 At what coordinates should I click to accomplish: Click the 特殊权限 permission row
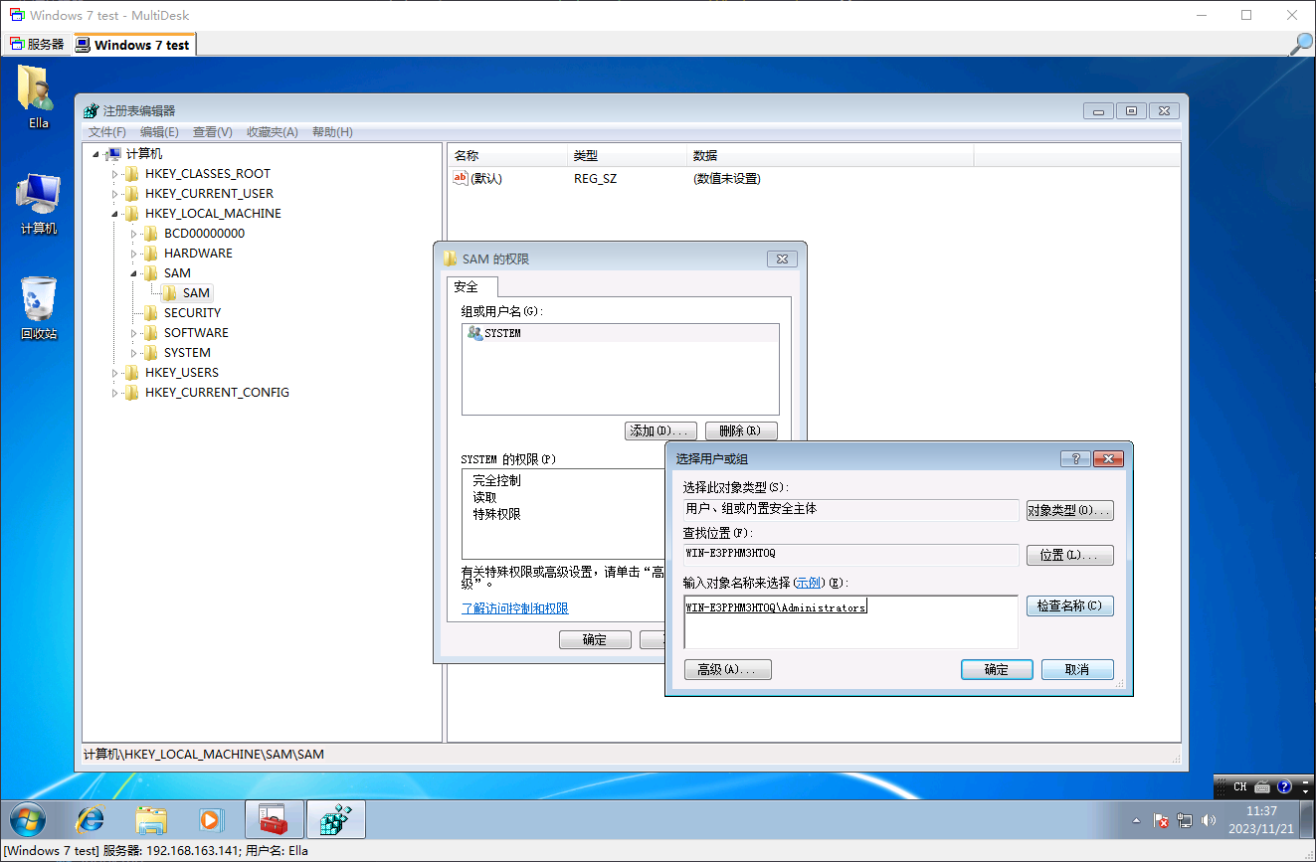point(496,515)
